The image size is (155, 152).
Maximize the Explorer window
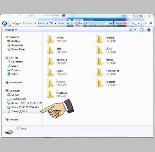click(x=141, y=16)
